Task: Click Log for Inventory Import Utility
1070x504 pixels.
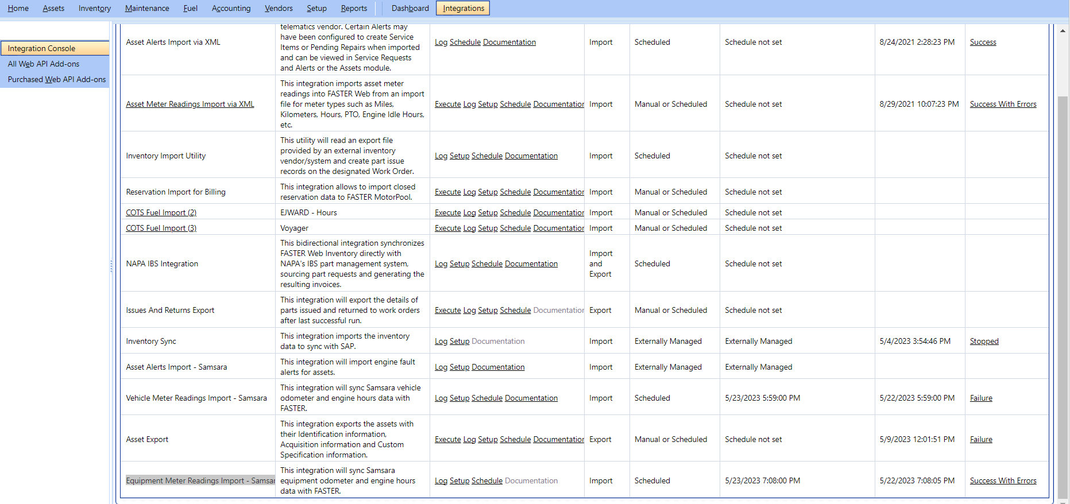Action: click(x=441, y=156)
